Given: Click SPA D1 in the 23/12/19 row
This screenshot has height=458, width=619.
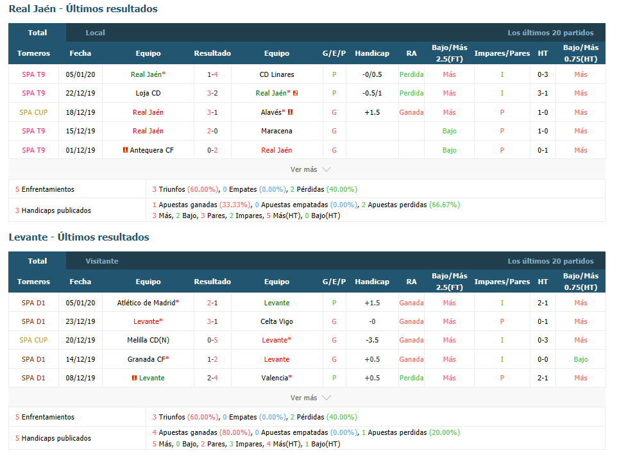Looking at the screenshot, I should (x=33, y=321).
